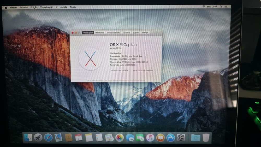Open Contacts book icon in Dock
Image resolution: width=261 pixels, height=147 pixels.
(68, 138)
